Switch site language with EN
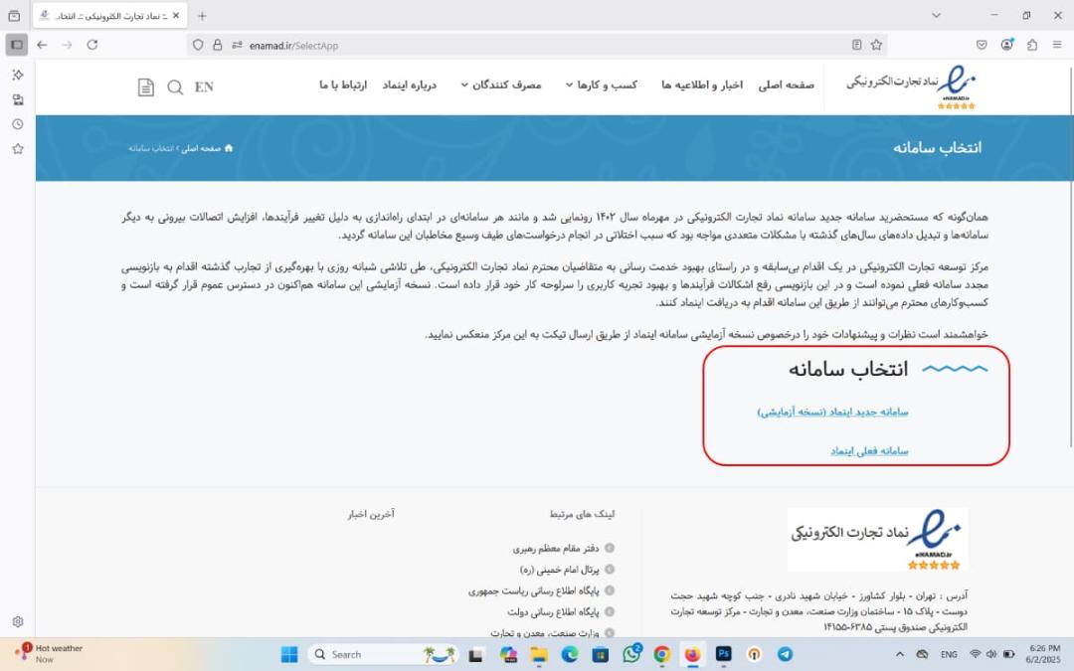 [204, 86]
